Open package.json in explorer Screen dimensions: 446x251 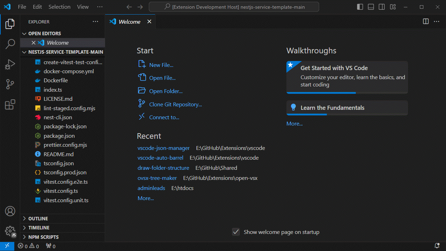click(63, 136)
